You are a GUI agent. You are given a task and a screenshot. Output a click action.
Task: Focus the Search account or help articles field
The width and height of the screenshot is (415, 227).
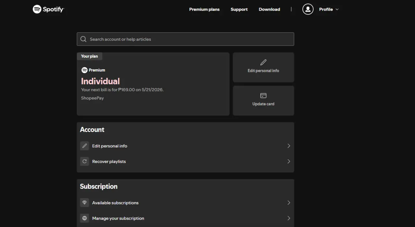[x=185, y=39]
